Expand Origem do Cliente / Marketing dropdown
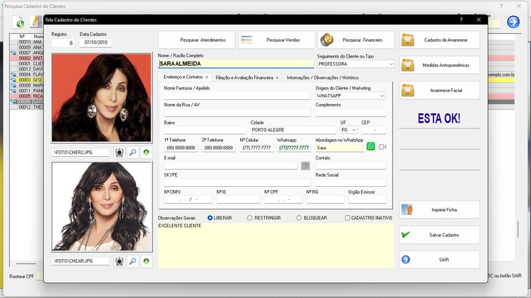531x298 pixels. click(x=382, y=96)
